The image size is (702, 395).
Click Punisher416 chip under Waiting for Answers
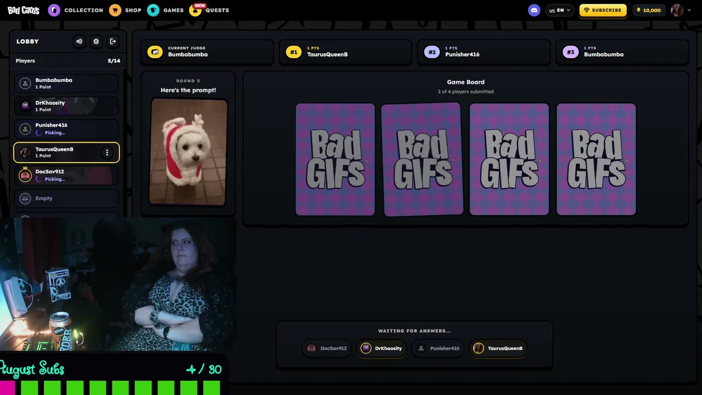[x=438, y=348]
